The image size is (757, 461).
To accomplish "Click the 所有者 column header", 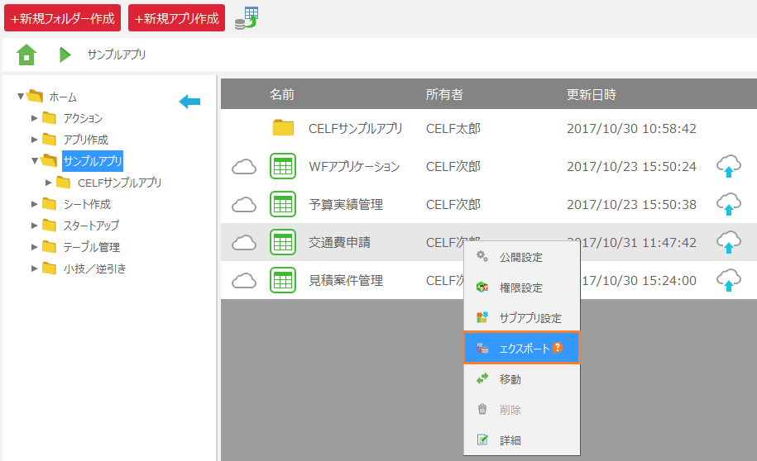I will 444,94.
